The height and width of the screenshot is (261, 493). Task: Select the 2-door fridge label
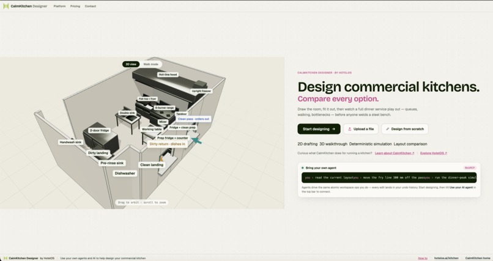(99, 130)
